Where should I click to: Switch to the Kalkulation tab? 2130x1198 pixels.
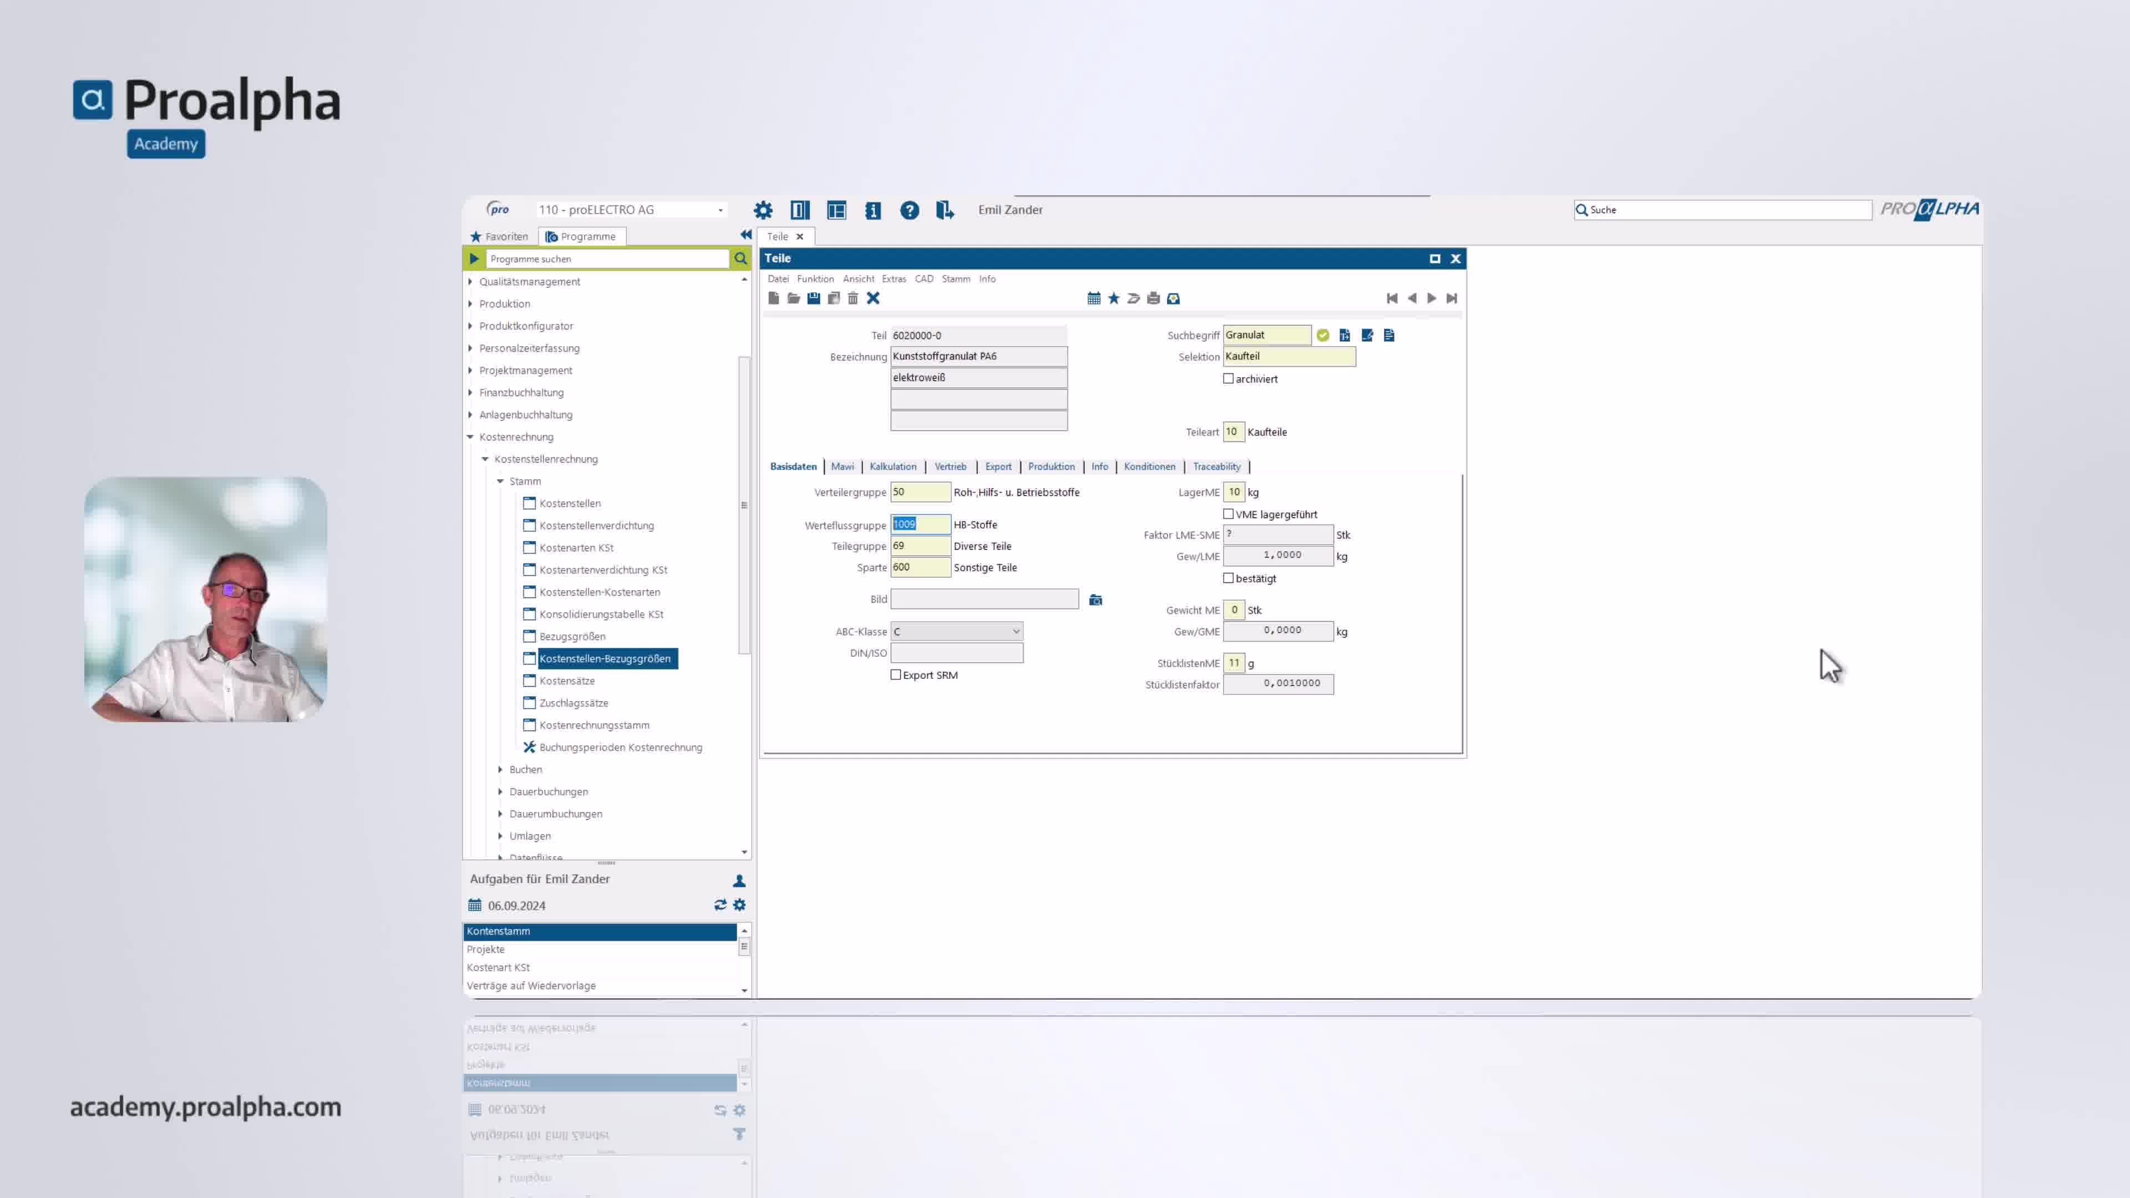coord(893,466)
